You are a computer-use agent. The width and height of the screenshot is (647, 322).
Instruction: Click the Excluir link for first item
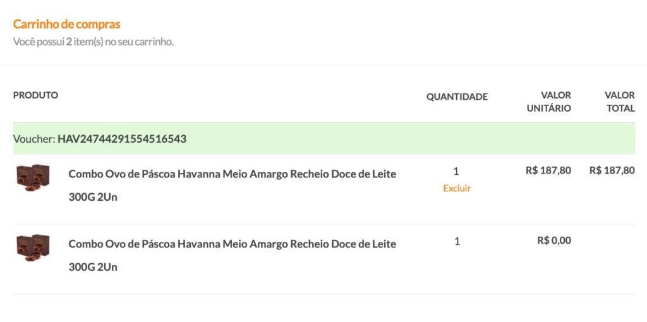click(457, 188)
